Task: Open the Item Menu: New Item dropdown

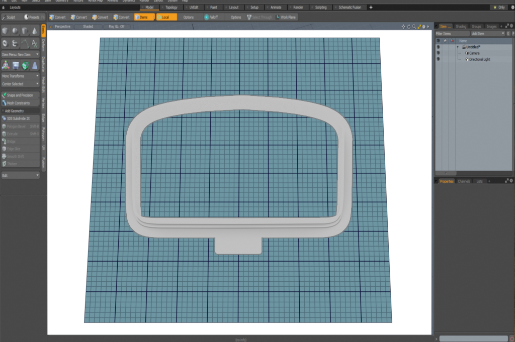Action: point(20,54)
